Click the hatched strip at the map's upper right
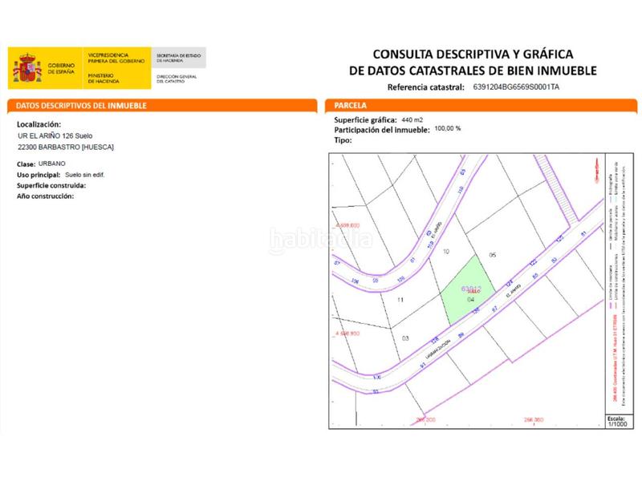 (558, 189)
